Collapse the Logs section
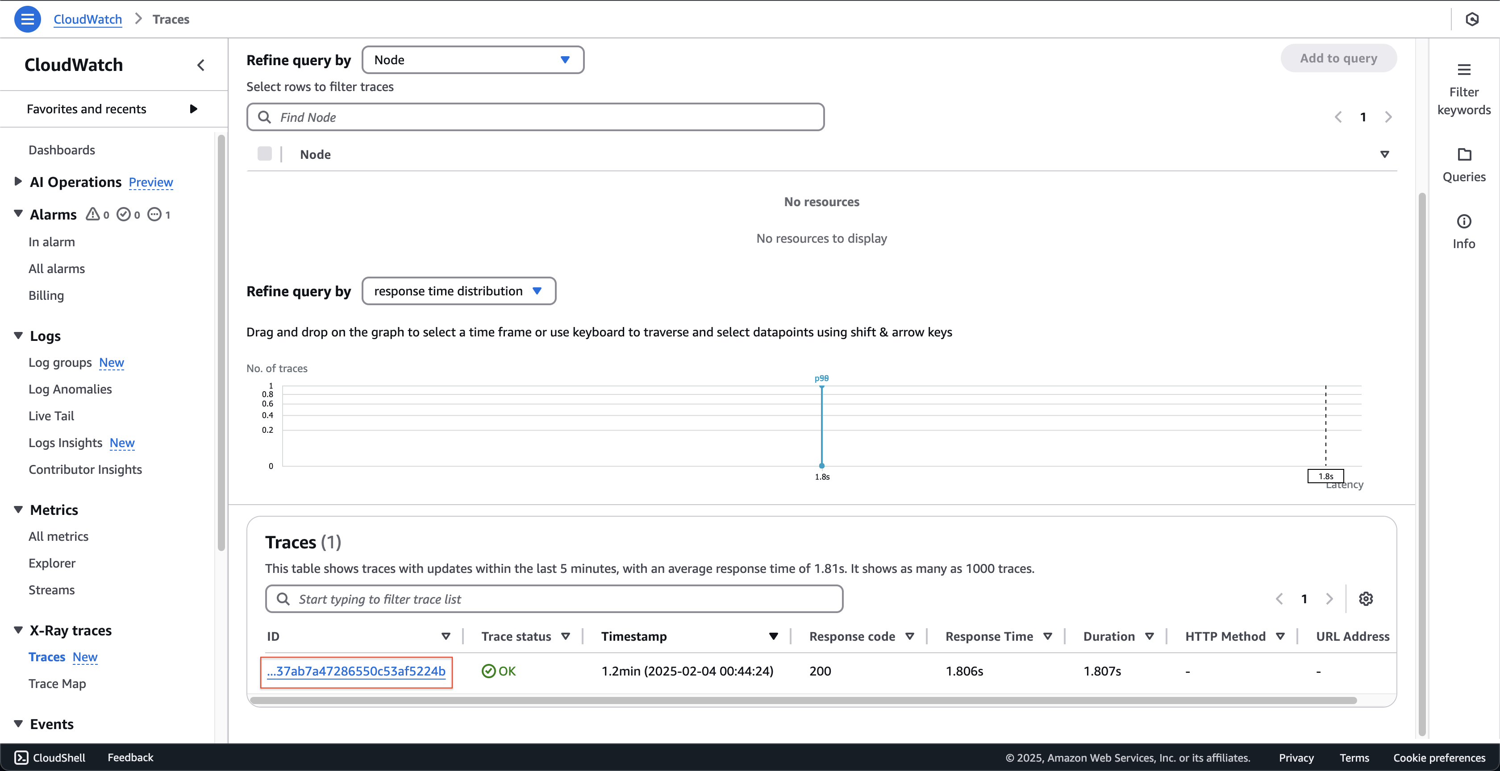This screenshot has height=771, width=1500. [x=18, y=335]
